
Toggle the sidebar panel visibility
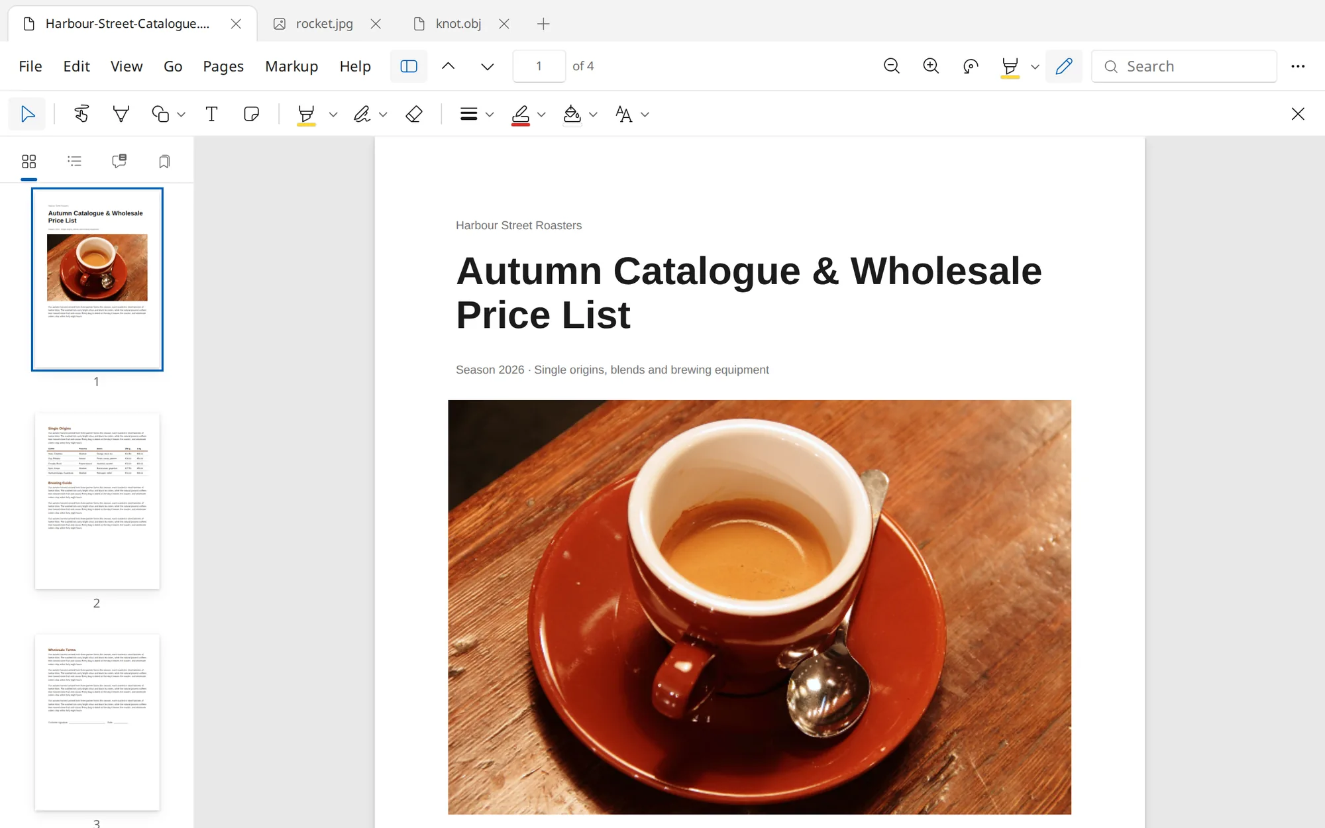[409, 66]
